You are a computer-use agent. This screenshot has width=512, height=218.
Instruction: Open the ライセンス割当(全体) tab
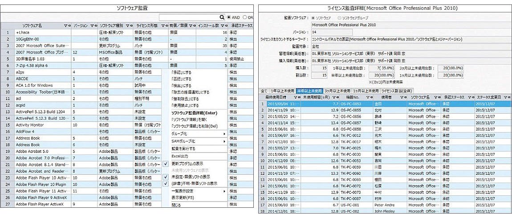[x=398, y=91]
